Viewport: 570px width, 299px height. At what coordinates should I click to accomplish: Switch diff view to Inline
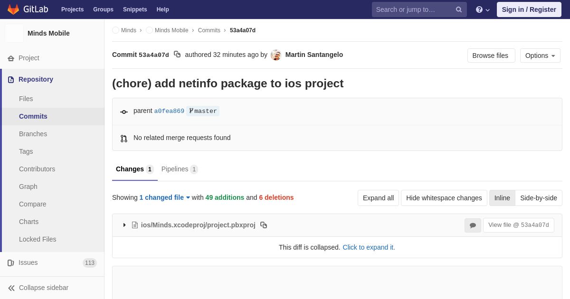pos(502,198)
